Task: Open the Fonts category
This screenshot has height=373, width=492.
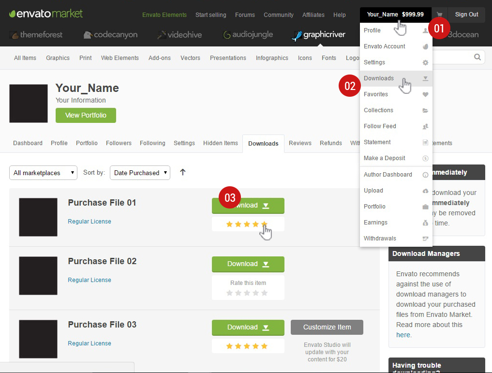Action: 328,58
